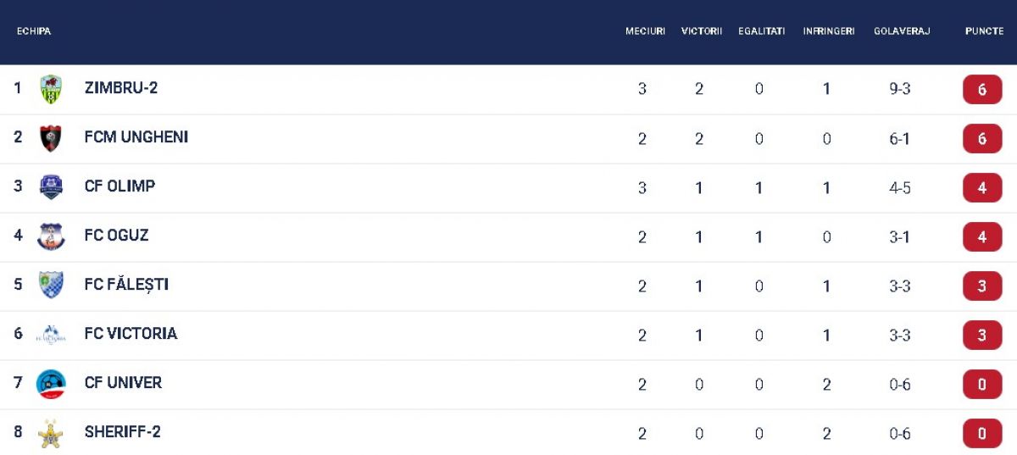This screenshot has width=1017, height=455.
Task: Click CF Univer's 0-6 goal difference
Action: click(x=900, y=385)
